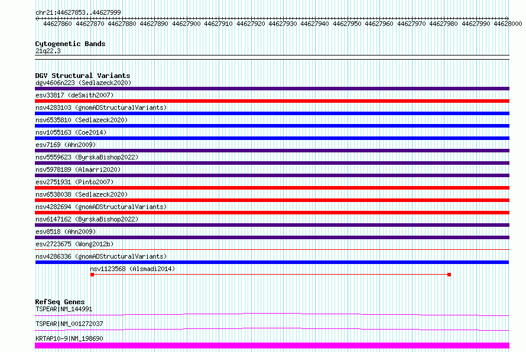The image size is (526, 352).
Task: Click the right arrow of the coordinate ruler
Action: point(508,18)
